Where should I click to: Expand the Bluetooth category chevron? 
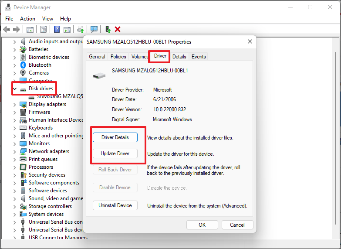pyautogui.click(x=14, y=65)
